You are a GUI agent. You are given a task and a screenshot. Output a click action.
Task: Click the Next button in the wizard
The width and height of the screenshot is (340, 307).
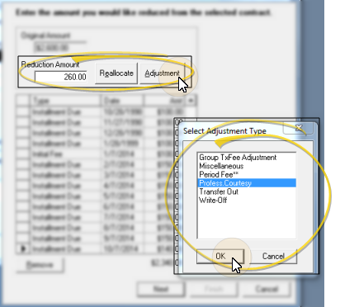point(161,289)
